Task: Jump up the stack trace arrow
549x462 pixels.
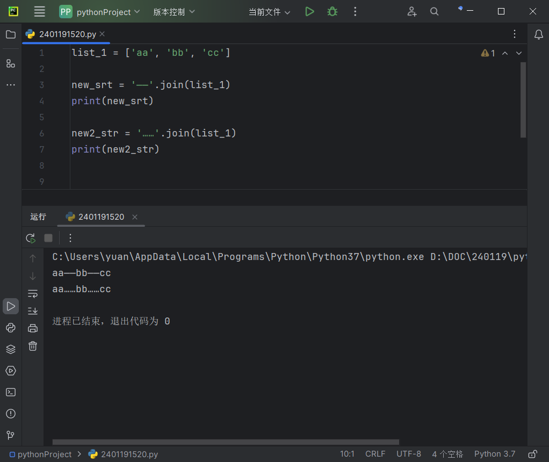Action: [x=33, y=258]
